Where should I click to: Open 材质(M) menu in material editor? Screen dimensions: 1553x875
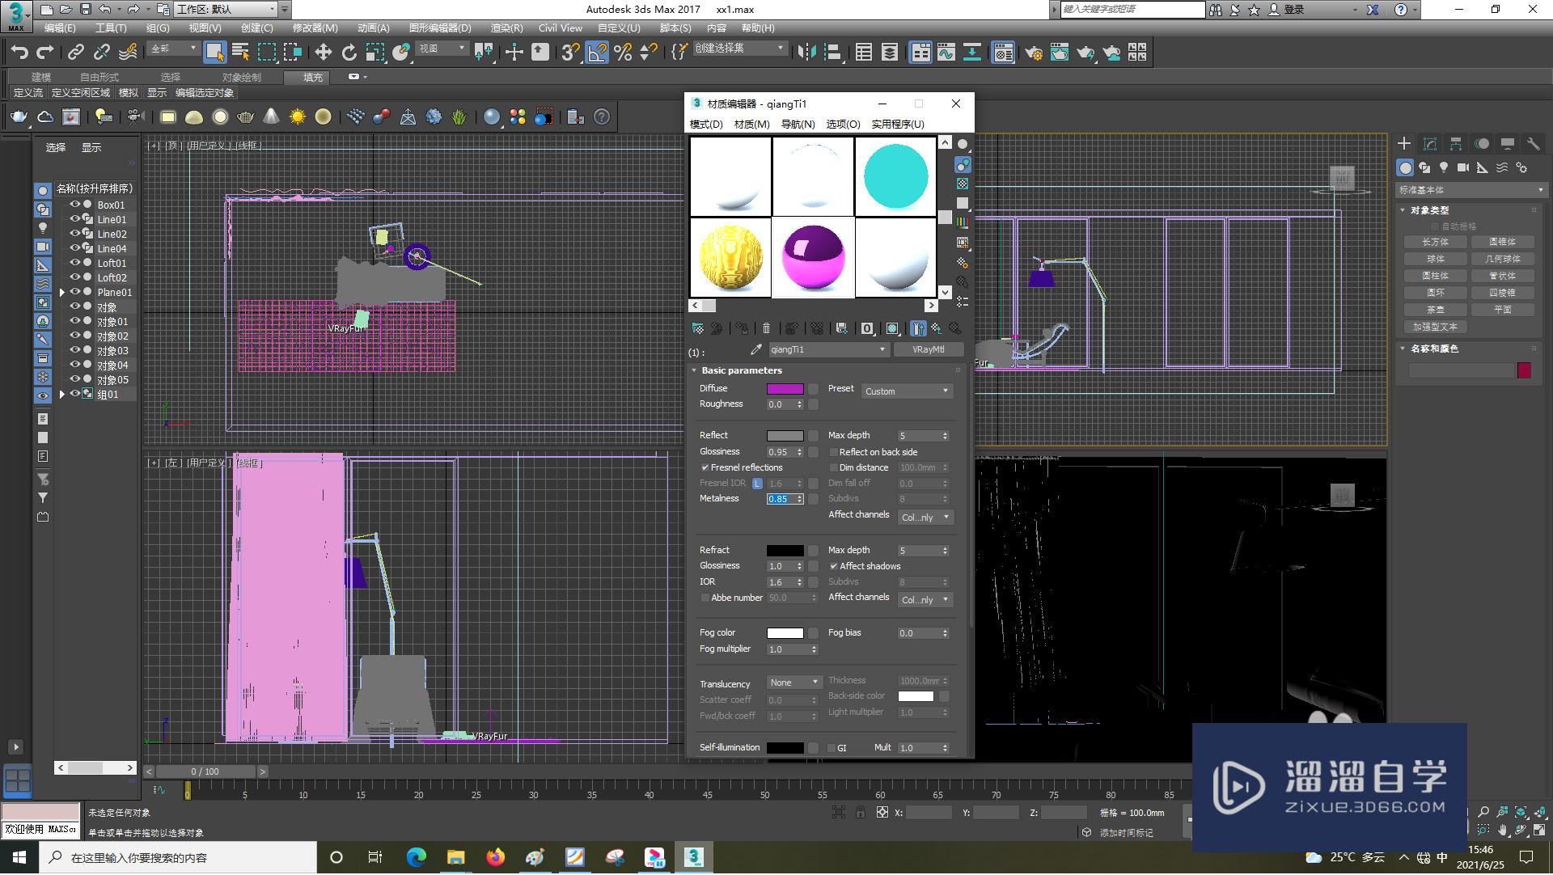751,125
